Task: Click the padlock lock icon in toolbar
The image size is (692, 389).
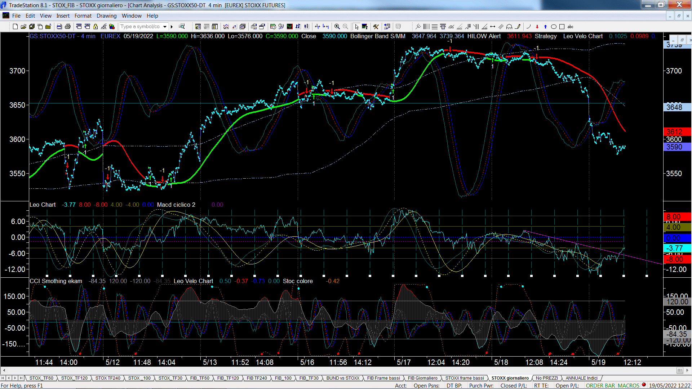Action: pos(96,27)
